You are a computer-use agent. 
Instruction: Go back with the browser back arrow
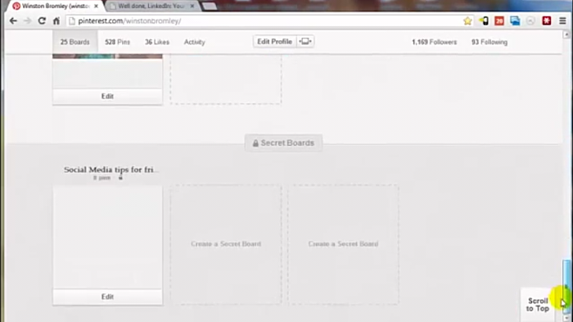point(13,20)
